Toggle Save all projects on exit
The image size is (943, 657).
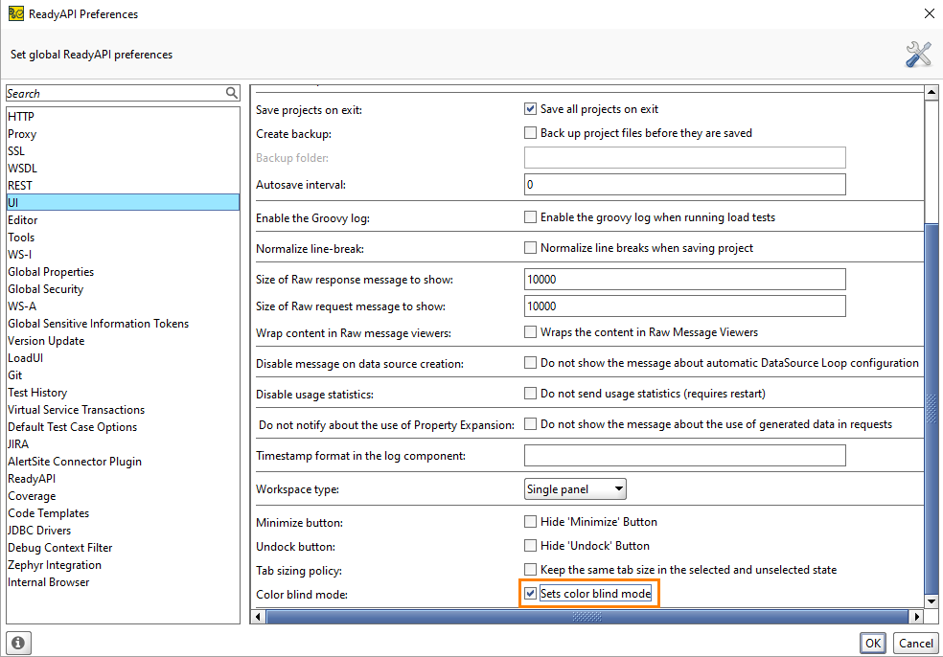530,109
